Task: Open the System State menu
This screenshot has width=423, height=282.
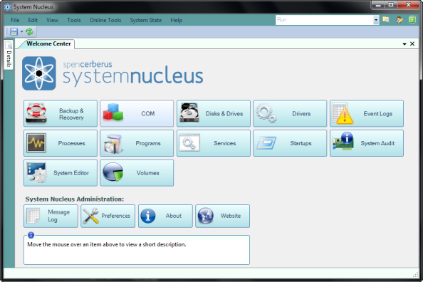Action: coord(146,20)
